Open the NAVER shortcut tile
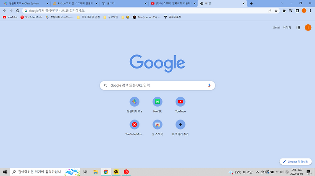The width and height of the screenshot is (315, 176). point(157,105)
